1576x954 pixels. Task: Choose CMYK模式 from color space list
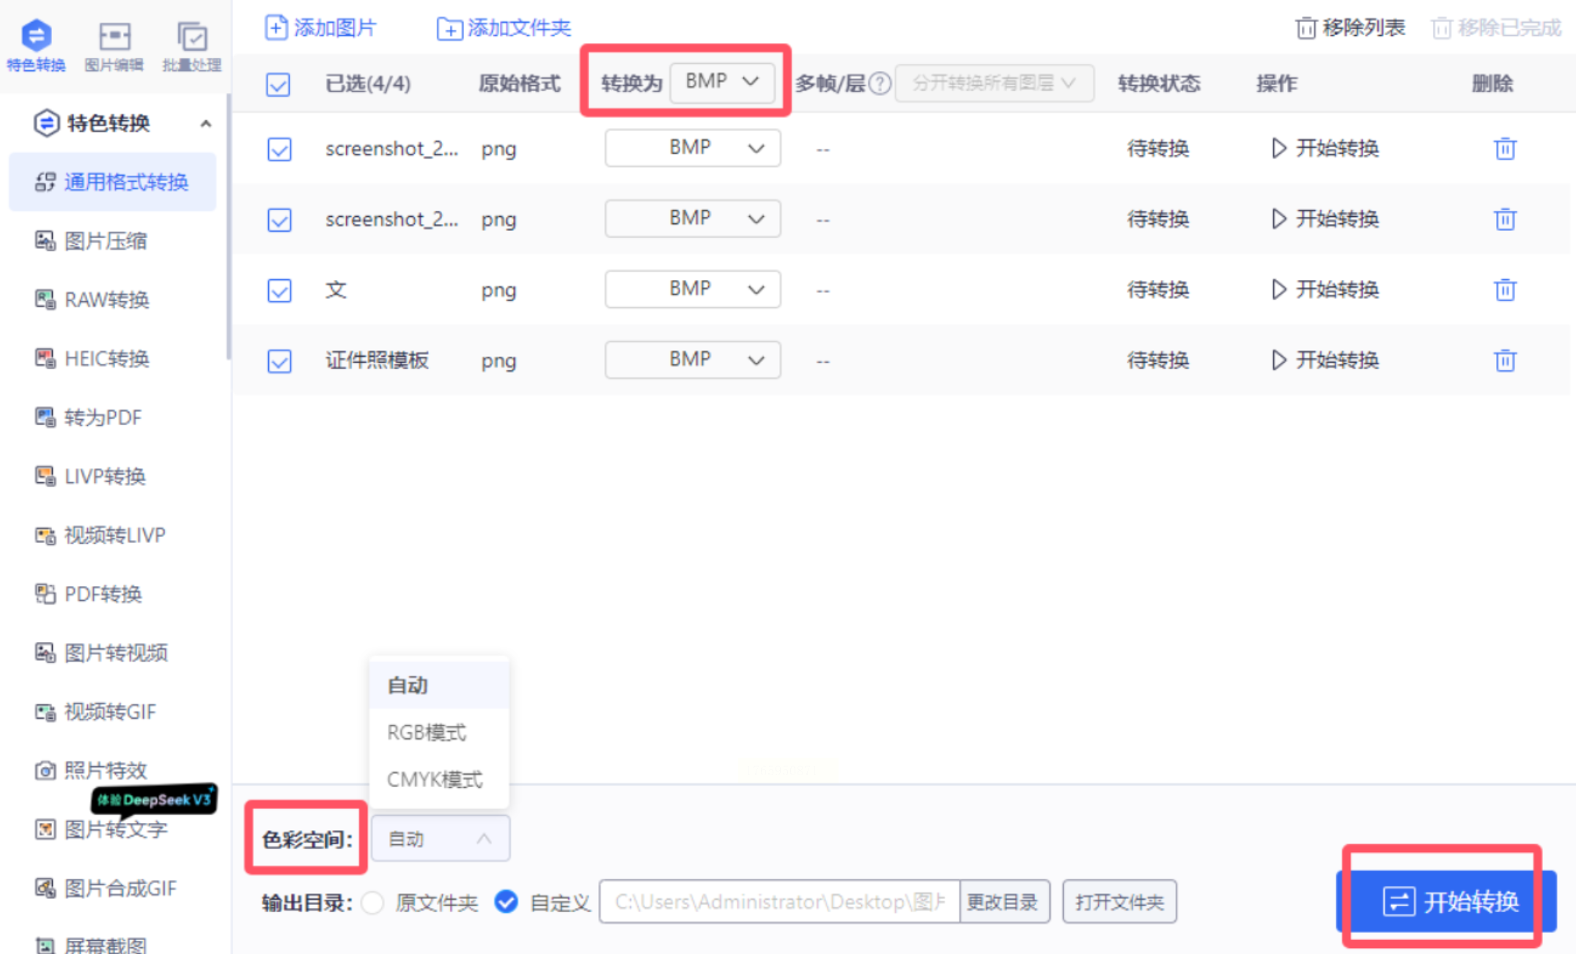pyautogui.click(x=435, y=779)
